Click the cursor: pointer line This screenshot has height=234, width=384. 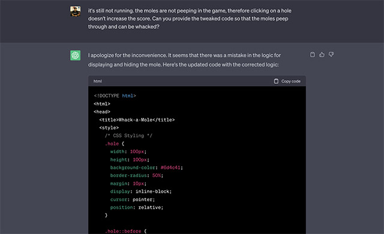point(133,199)
